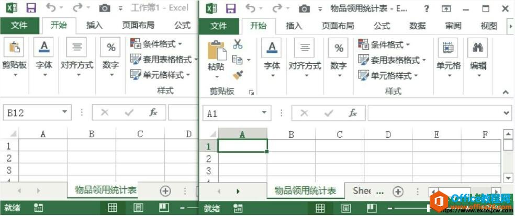Click Insert Function fx in left window

[153, 112]
